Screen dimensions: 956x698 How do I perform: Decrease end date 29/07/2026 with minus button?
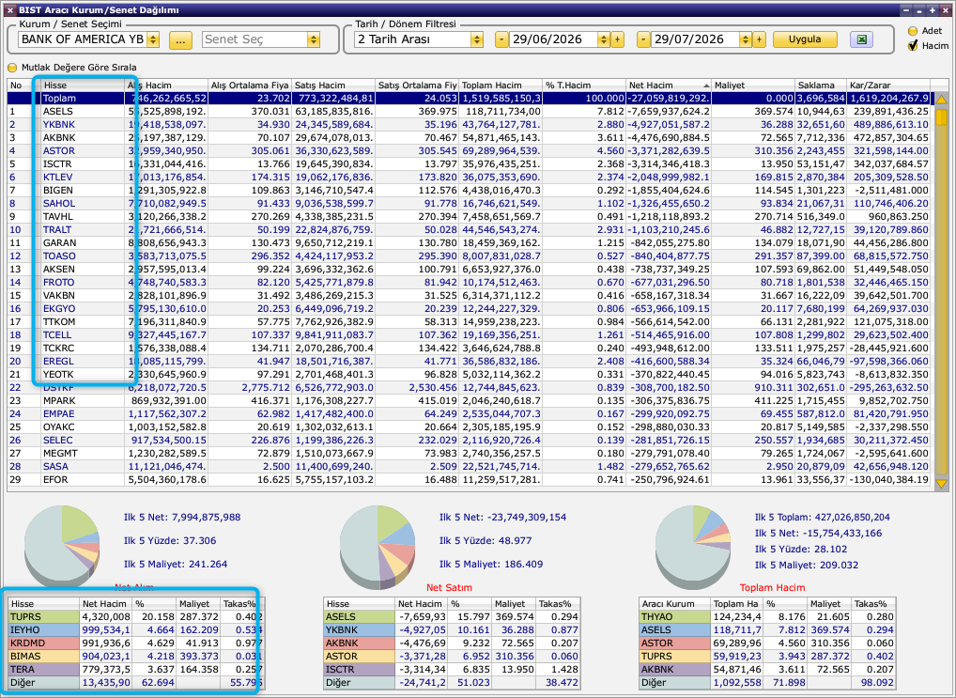[x=643, y=39]
